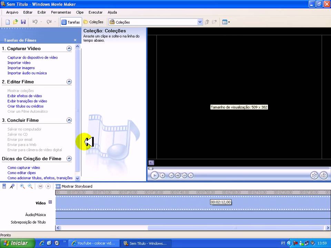Open a project using the folder icon
331x248 pixels.
point(15,22)
